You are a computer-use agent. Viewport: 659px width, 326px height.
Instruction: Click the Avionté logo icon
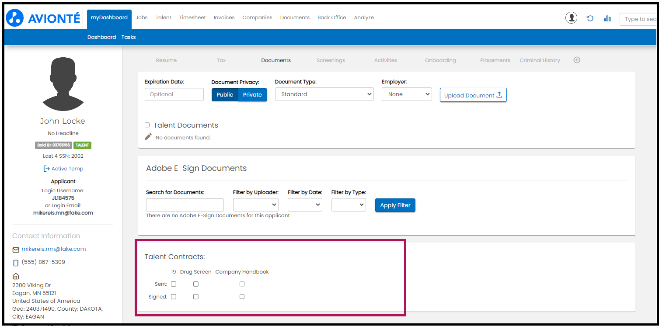(x=15, y=18)
